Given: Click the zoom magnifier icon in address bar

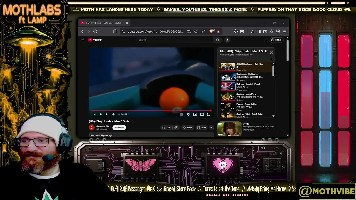Looking at the screenshot, I should 196,31.
